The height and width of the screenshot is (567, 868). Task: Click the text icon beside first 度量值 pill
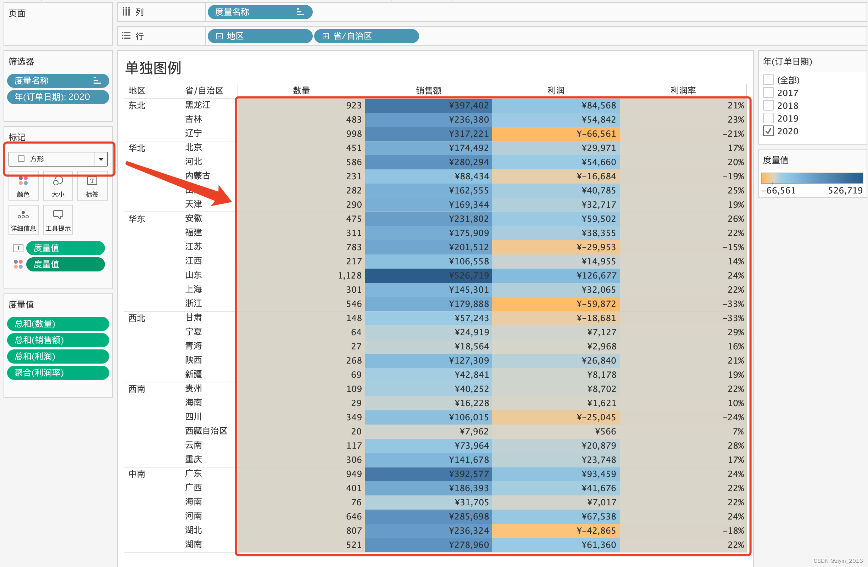click(18, 248)
